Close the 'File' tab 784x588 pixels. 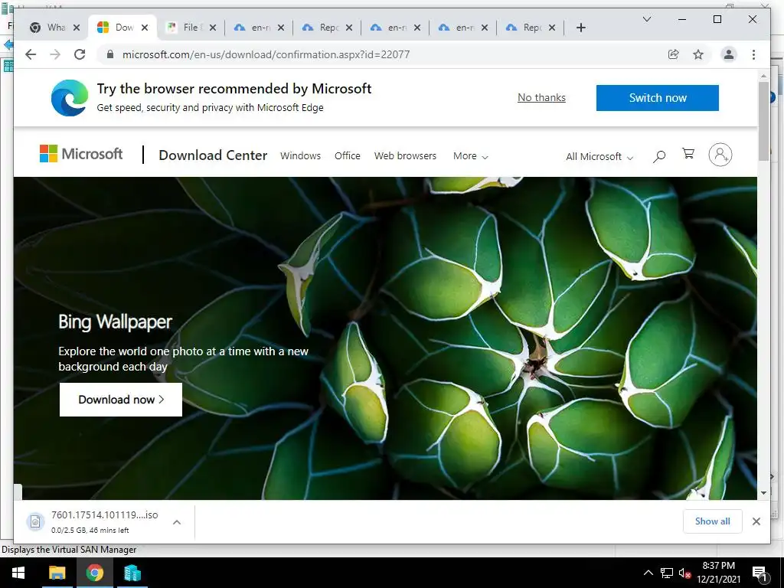pos(213,28)
